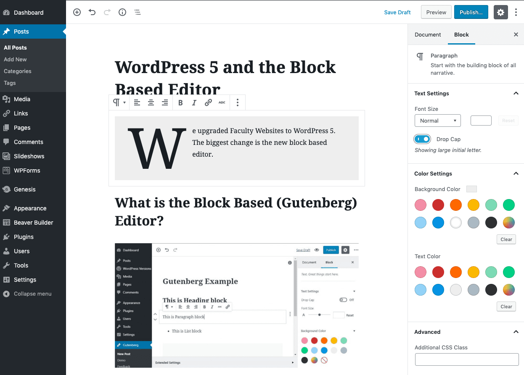The height and width of the screenshot is (375, 524).
Task: Collapse the admin menu
Action: (33, 294)
